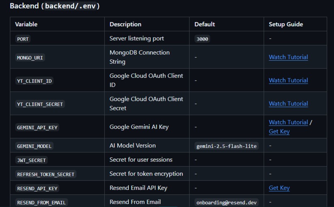This screenshot has height=207, width=334.
Task: Click the JWT_SECRET variable name
Action: 31,160
